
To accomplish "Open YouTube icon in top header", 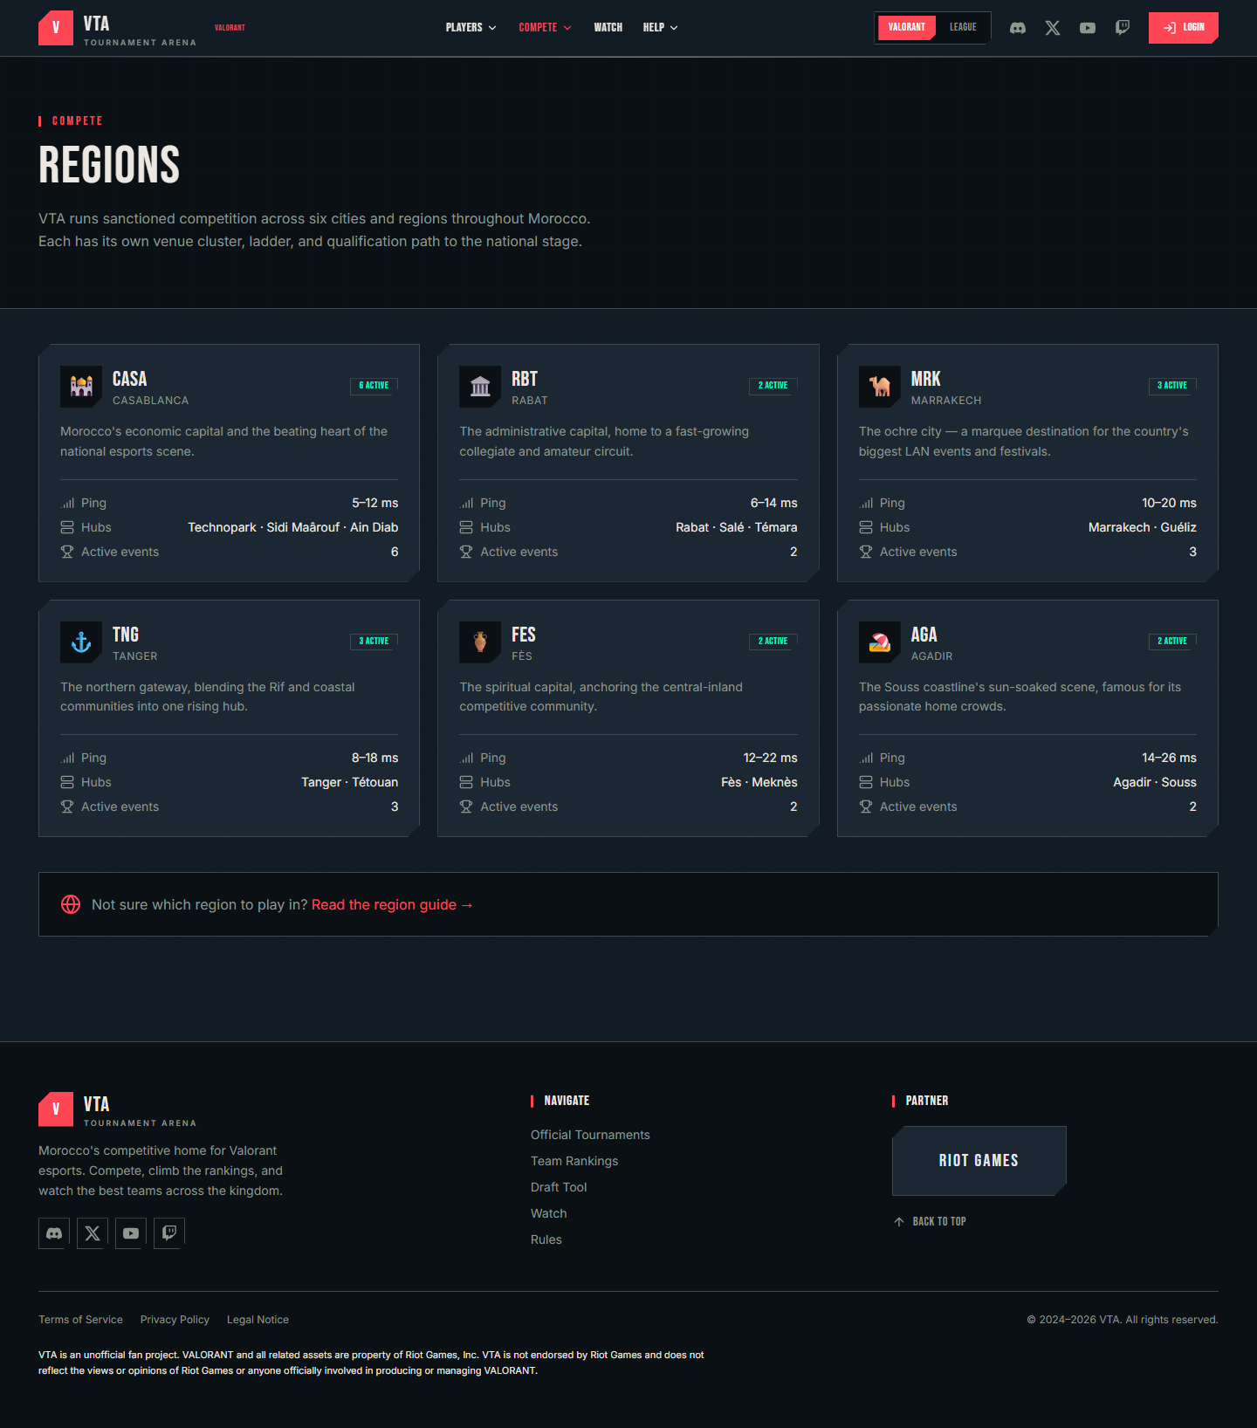I will coord(1088,28).
